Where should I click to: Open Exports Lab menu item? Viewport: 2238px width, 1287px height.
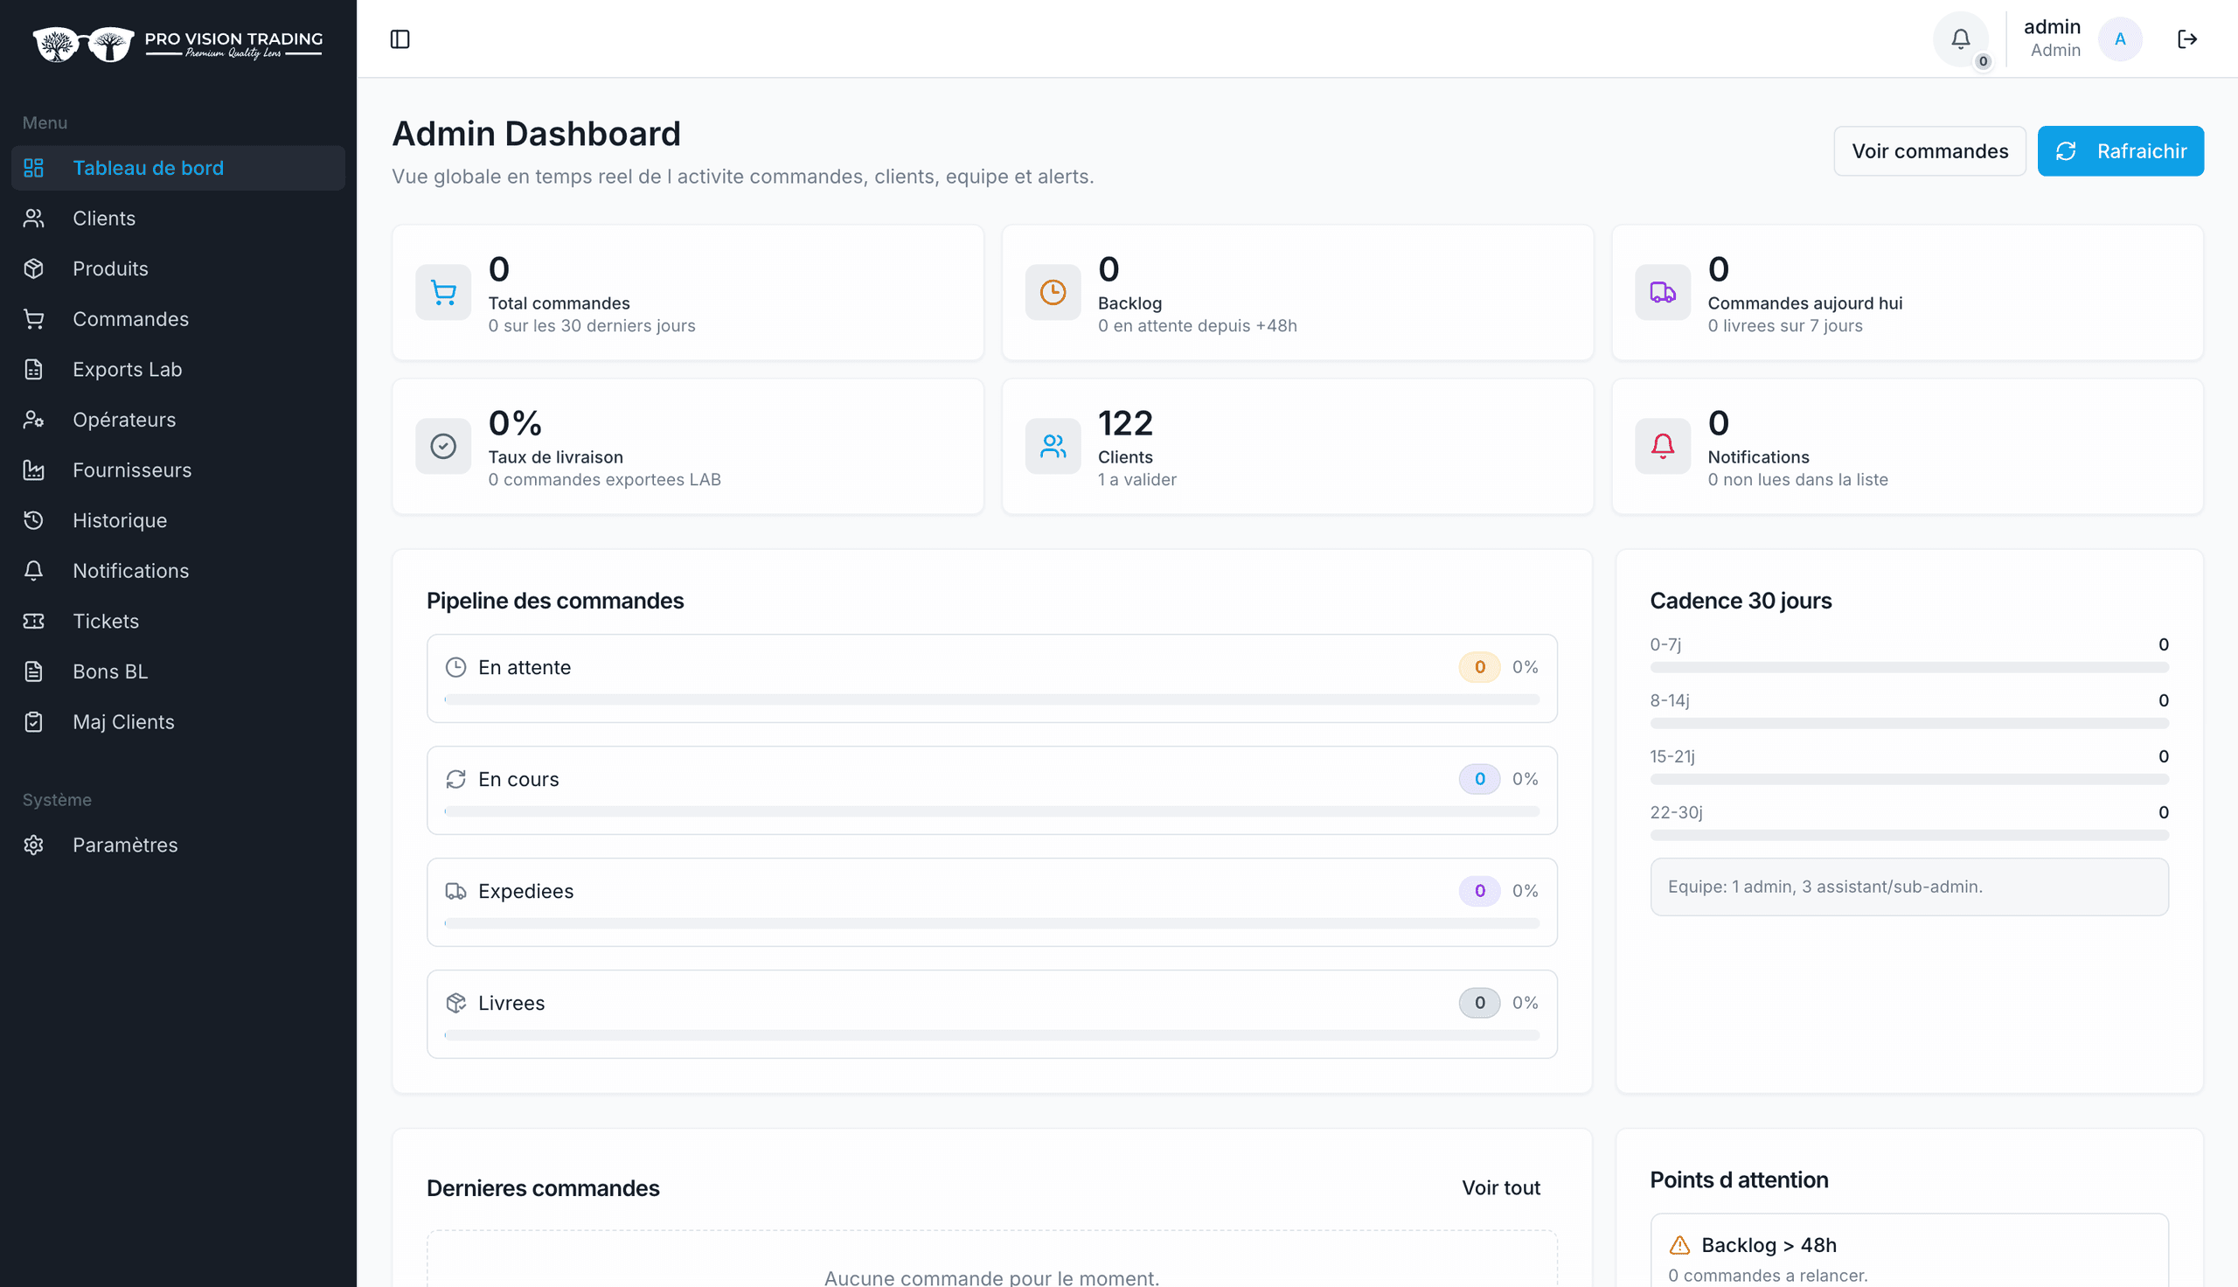tap(177, 370)
